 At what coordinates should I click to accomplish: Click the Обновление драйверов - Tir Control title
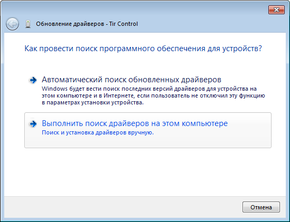pyautogui.click(x=87, y=24)
